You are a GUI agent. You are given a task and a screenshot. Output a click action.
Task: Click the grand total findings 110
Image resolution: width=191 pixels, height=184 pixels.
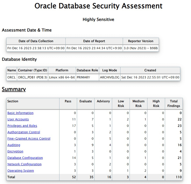coord(179,177)
